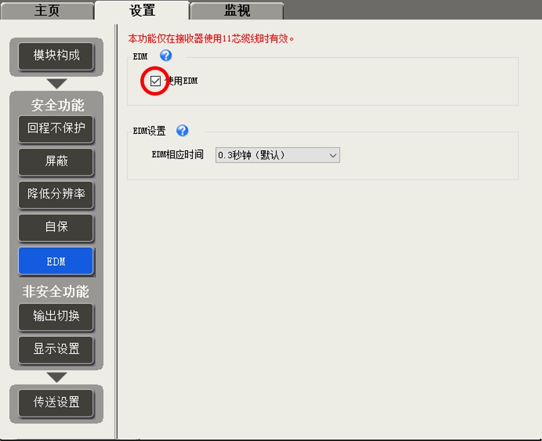Select the 设置 tab

[142, 10]
